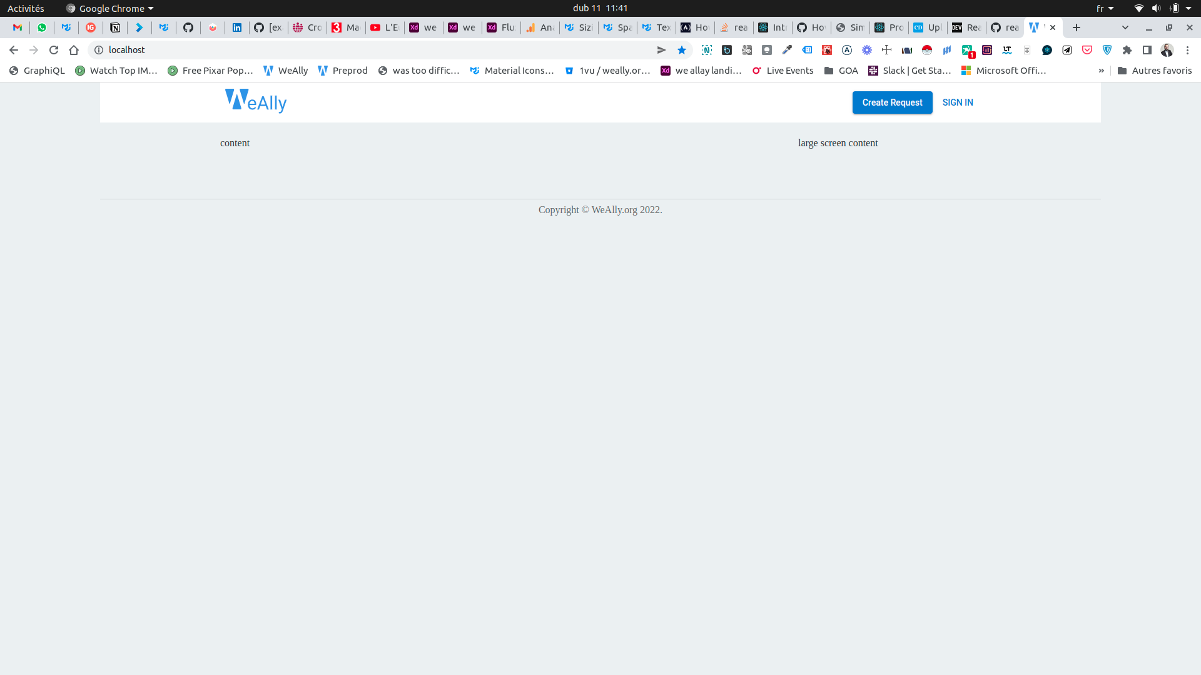Screen dimensions: 1201x675
Task: Open the extensions puzzle piece menu
Action: click(x=1128, y=50)
